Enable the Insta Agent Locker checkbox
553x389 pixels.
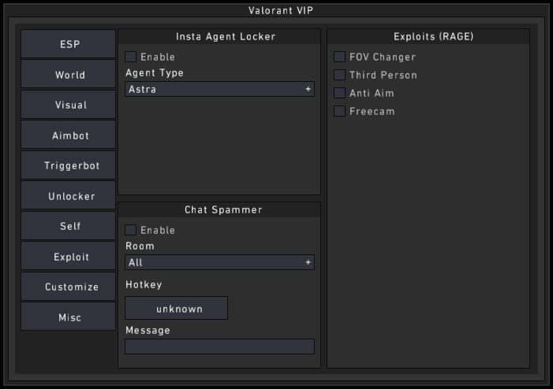(131, 57)
